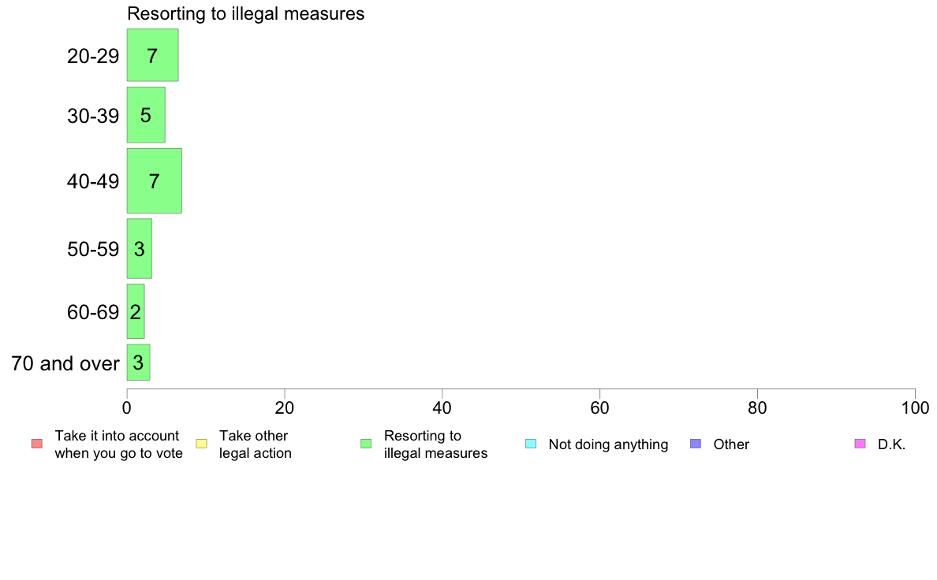Click the 'Not doing anything' legend label
Screen dimensions: 937x580
[x=608, y=444]
